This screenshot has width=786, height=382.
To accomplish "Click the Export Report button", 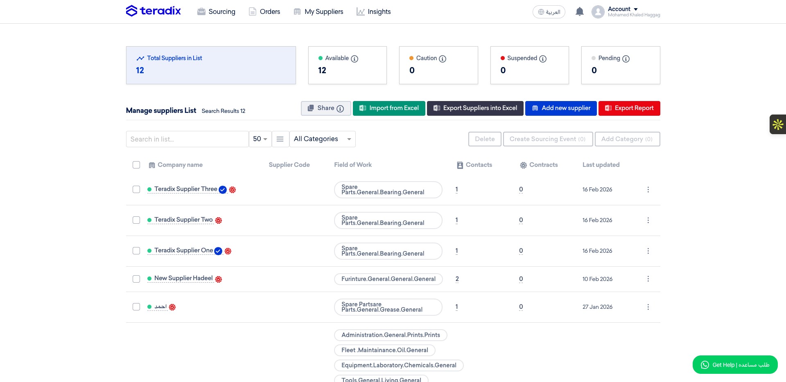I will [x=629, y=108].
